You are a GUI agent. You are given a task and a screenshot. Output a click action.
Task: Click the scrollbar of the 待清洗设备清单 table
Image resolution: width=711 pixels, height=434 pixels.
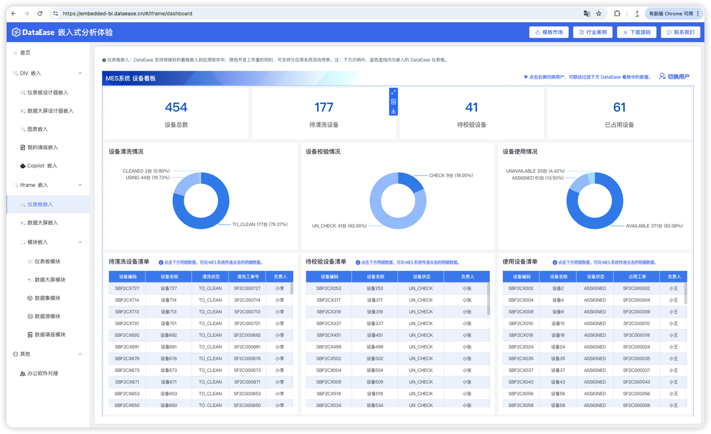pos(292,288)
